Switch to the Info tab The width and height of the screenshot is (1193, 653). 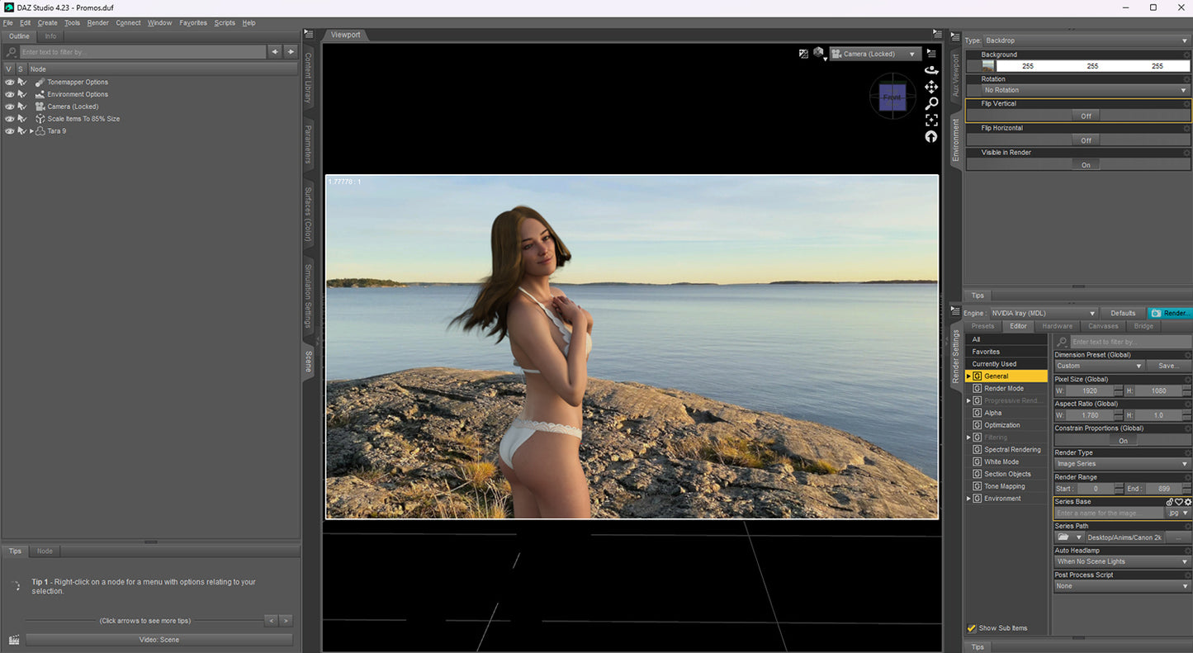[50, 36]
